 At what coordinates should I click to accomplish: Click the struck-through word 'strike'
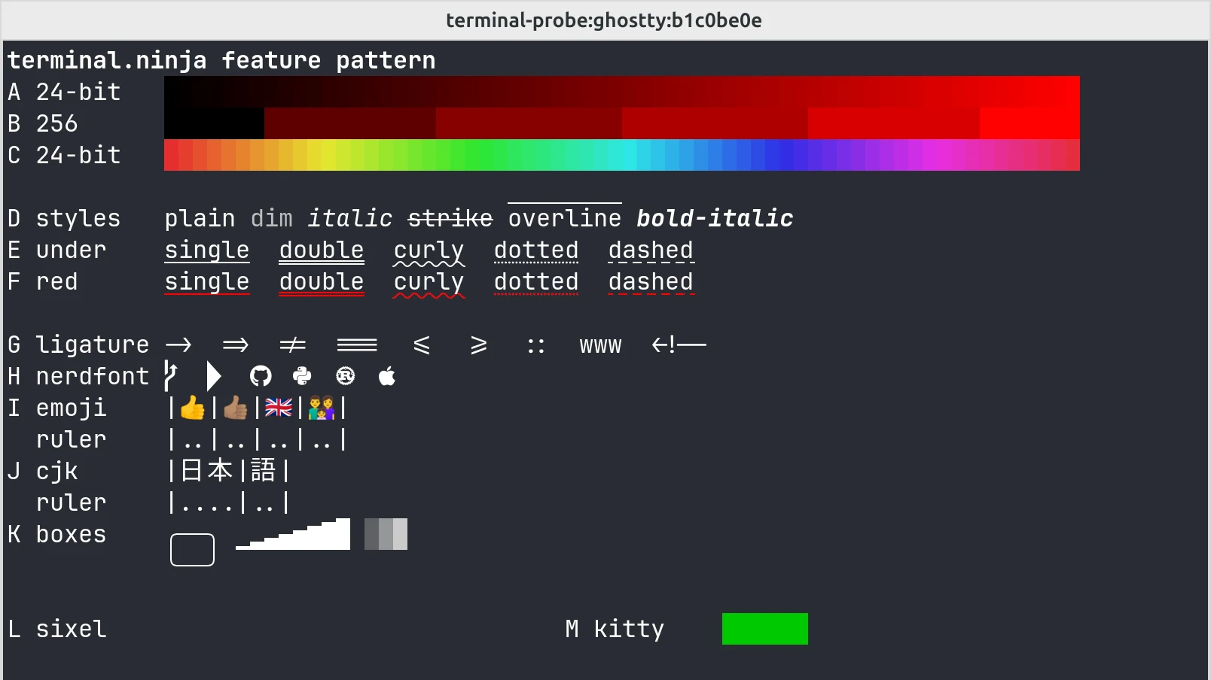(x=450, y=218)
